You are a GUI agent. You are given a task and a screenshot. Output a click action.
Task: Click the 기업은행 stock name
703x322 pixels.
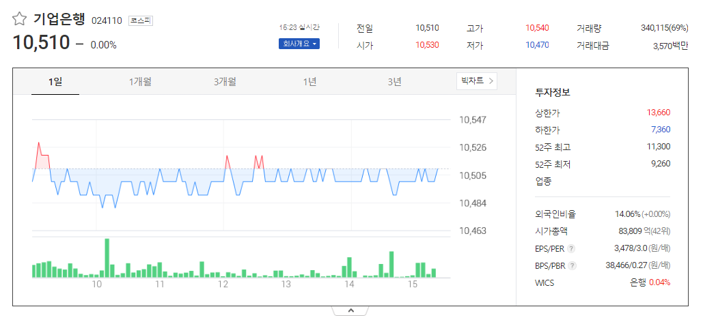(x=59, y=20)
